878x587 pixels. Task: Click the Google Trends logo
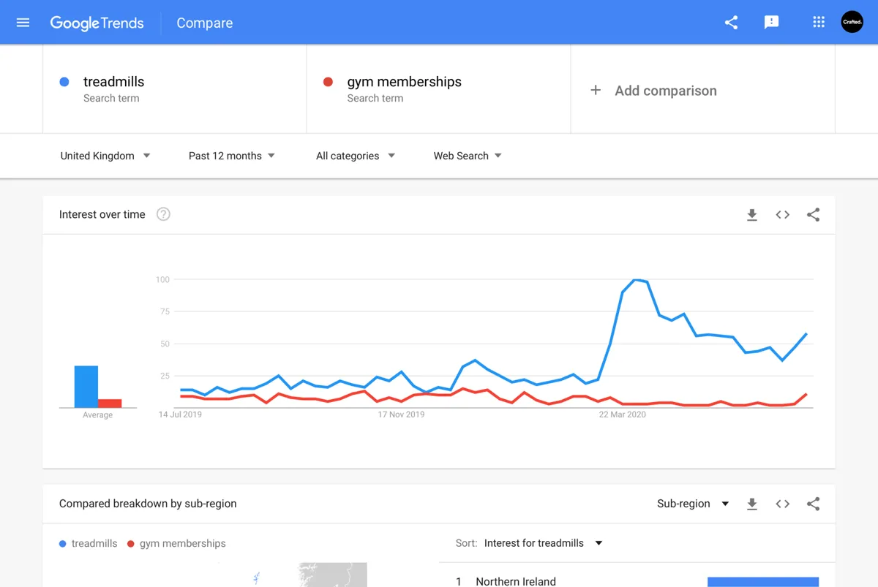coord(97,23)
